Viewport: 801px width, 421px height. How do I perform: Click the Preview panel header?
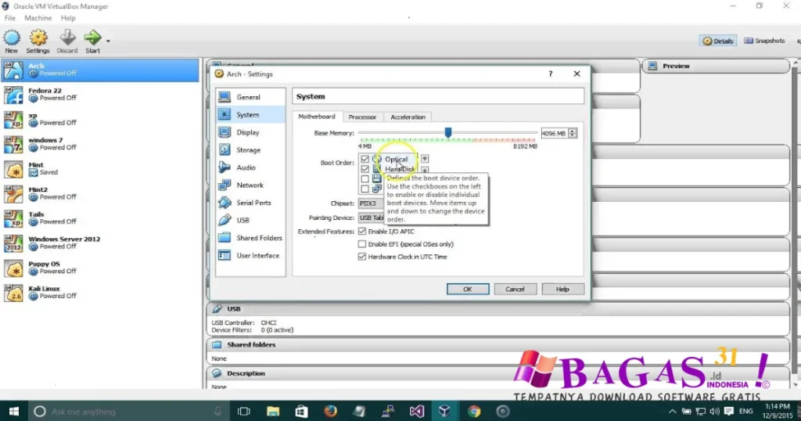point(716,66)
